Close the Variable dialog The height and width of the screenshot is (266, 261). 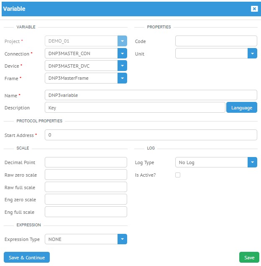tap(254, 9)
